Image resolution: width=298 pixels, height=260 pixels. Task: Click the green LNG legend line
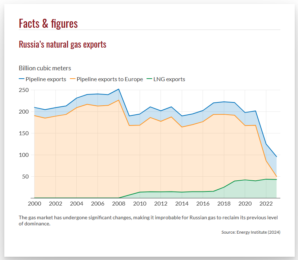(150, 79)
